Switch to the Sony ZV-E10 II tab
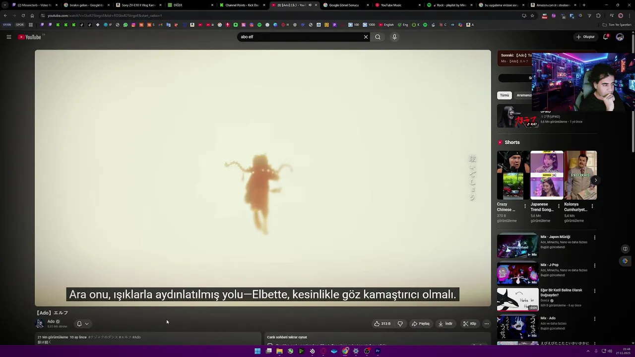635x357 pixels. (x=139, y=5)
